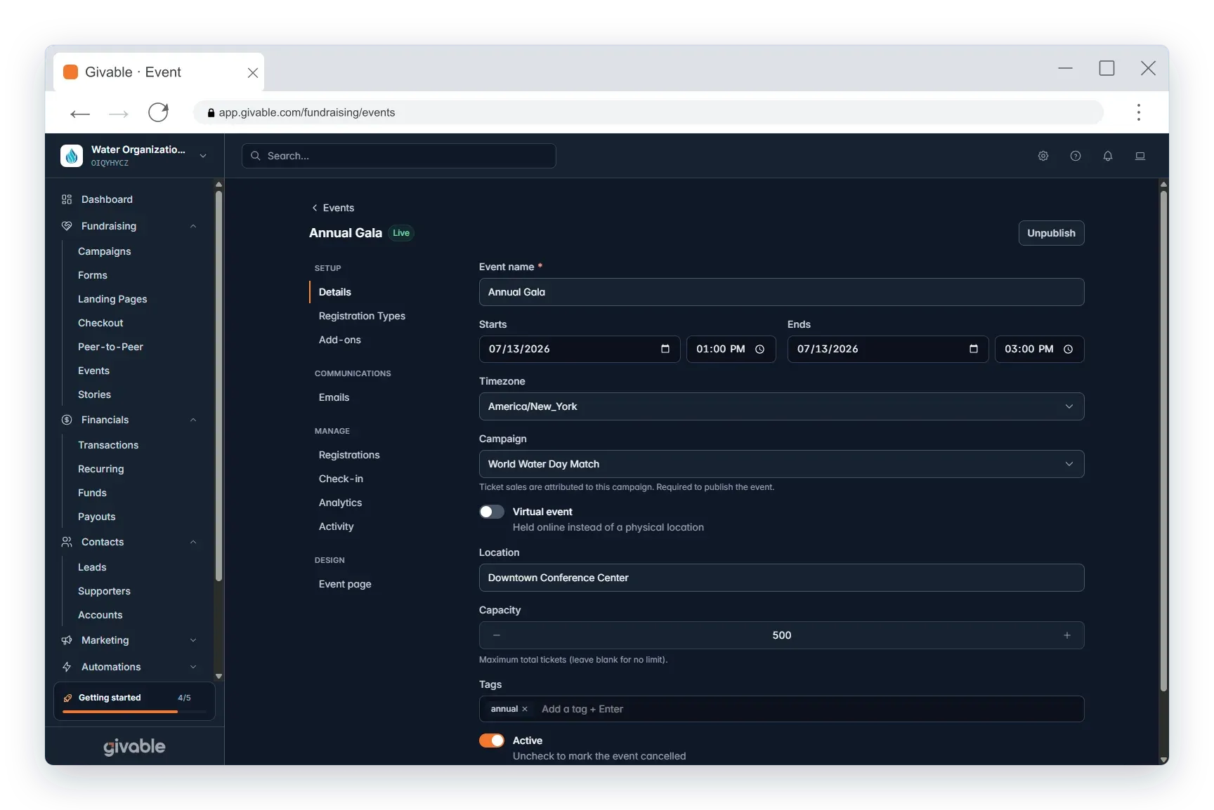Click the help question mark icon
1214x810 pixels.
1076,156
